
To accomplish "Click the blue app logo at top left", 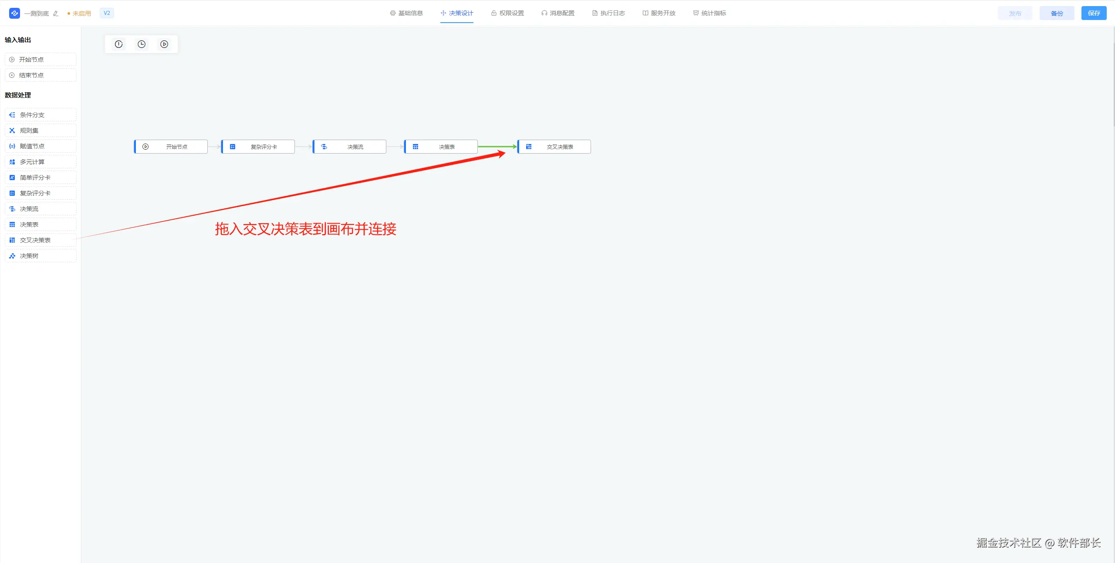I will click(14, 13).
